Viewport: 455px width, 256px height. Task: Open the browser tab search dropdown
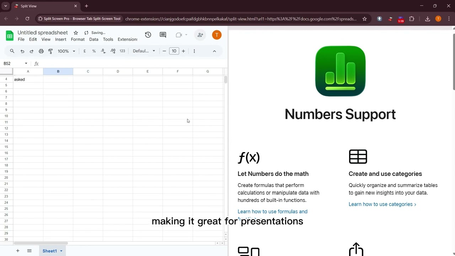(5, 6)
